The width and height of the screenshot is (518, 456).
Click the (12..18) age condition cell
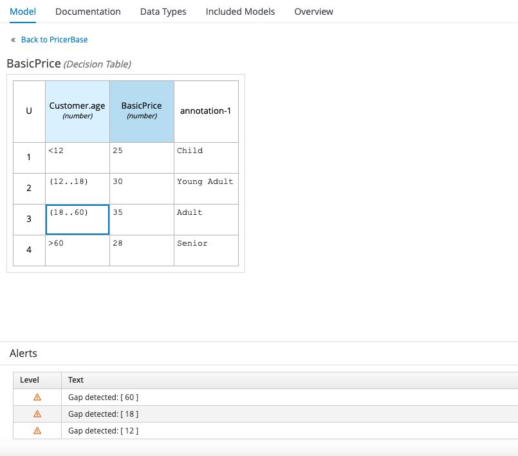(77, 188)
